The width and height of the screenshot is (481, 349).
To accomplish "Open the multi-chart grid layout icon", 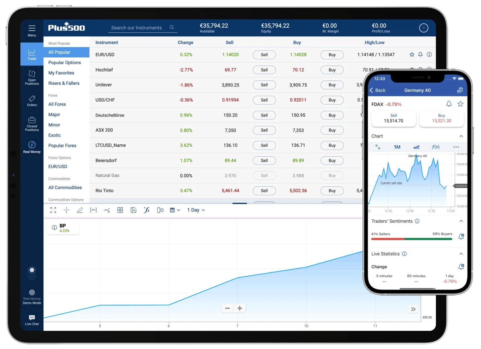I will pos(120,210).
